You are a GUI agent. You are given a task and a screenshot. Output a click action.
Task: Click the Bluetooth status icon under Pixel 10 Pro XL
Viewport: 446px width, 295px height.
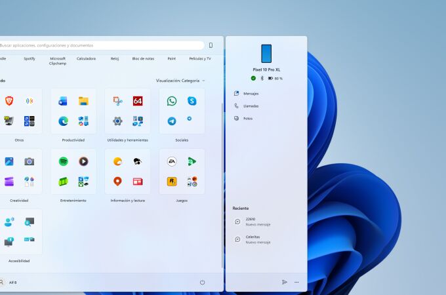point(262,78)
